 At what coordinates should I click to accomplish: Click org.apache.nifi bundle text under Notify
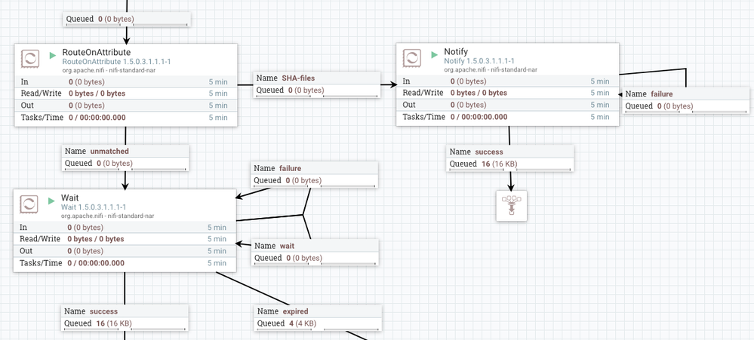pos(491,69)
